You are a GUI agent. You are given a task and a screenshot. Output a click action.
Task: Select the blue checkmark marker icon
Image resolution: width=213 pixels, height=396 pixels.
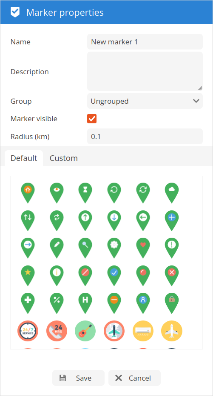pos(114,276)
